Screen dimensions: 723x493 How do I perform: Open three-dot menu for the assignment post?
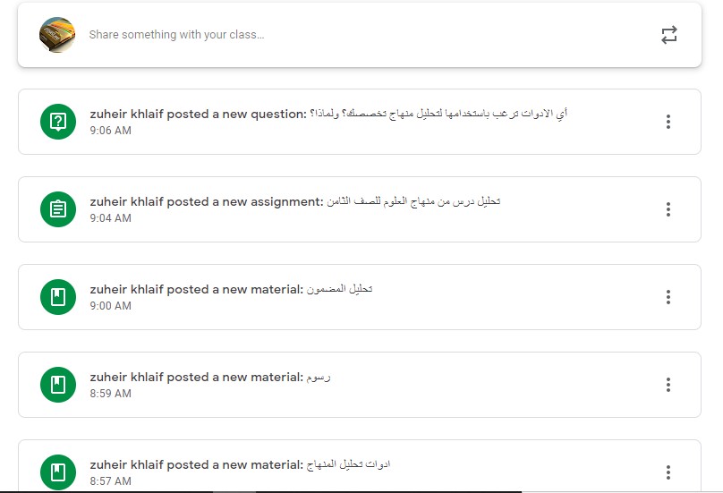(668, 209)
